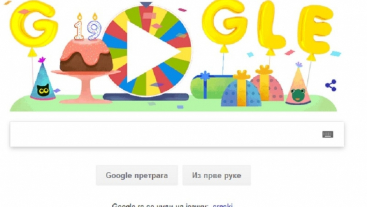Click the yellow L balloon
This screenshot has height=207, width=367.
271,25
